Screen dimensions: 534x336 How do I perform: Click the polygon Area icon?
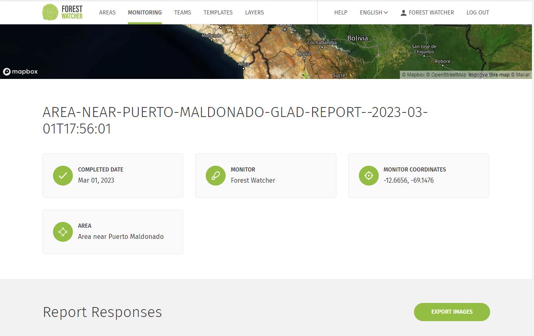[x=63, y=232]
